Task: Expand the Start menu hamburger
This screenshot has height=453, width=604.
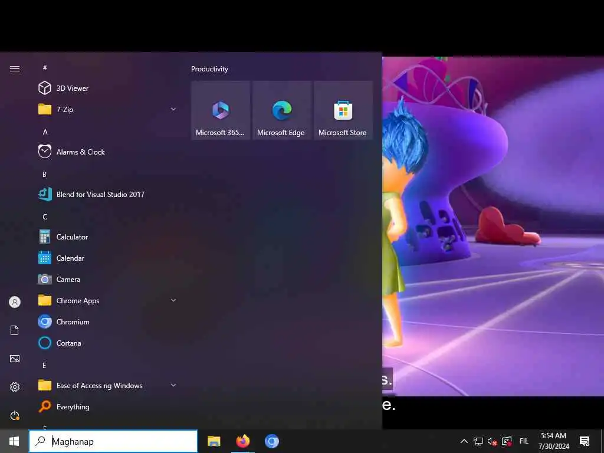Action: pyautogui.click(x=15, y=68)
